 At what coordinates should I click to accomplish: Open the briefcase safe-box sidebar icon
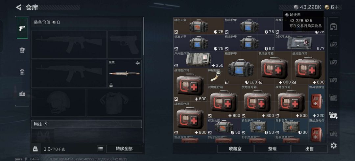(x=22, y=94)
